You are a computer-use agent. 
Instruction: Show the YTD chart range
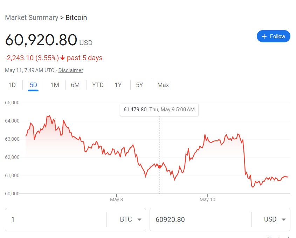98,85
